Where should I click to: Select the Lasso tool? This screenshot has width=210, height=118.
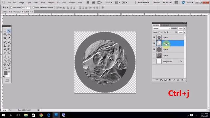pyautogui.click(x=5, y=34)
